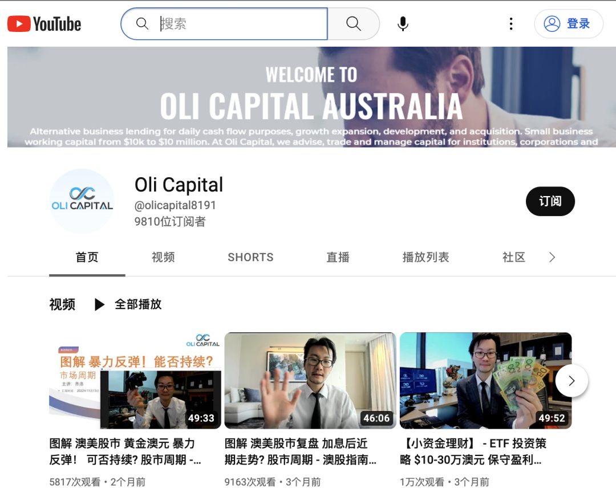
Task: Switch to the 视频 tab
Action: pyautogui.click(x=163, y=257)
